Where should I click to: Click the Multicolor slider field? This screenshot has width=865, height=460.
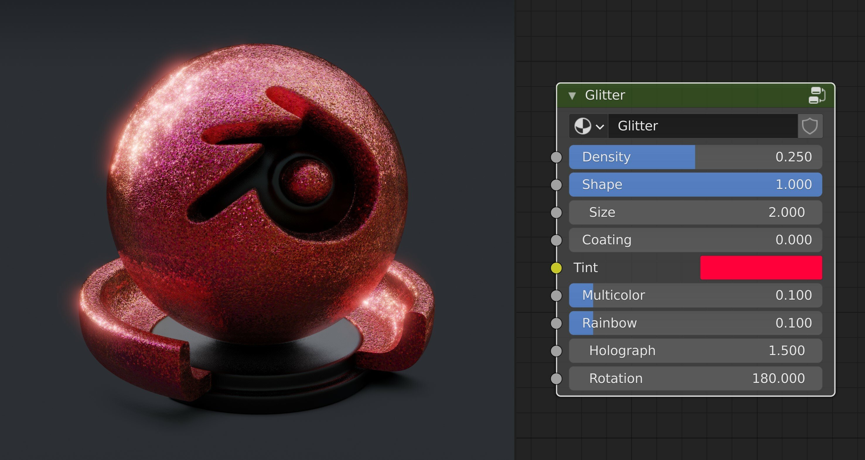click(x=695, y=295)
